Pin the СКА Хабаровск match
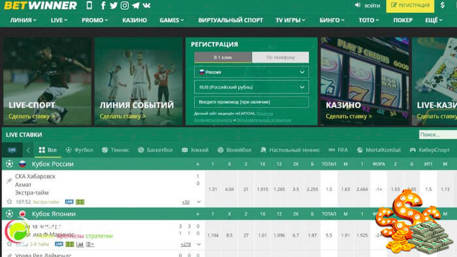Screen dimensions: 457x257 pos(9,181)
